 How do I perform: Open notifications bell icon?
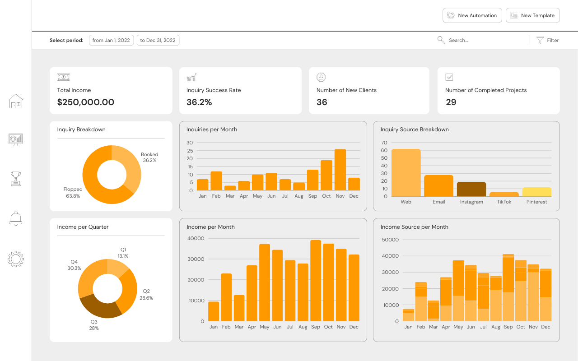pyautogui.click(x=16, y=218)
